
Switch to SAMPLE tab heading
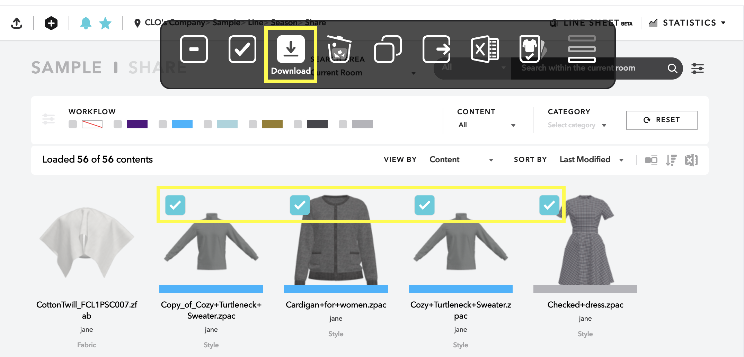point(67,68)
